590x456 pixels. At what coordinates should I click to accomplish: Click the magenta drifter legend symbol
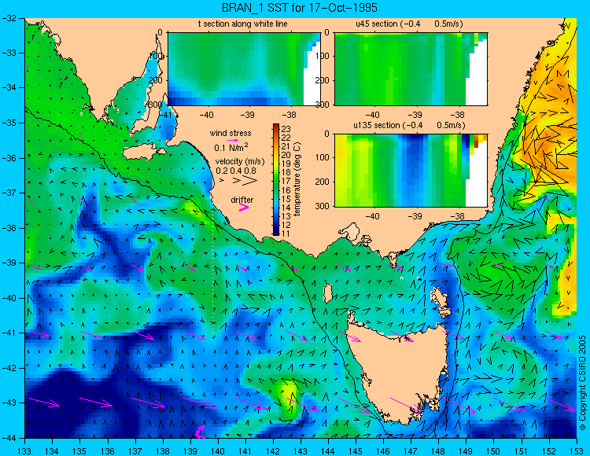tap(244, 208)
